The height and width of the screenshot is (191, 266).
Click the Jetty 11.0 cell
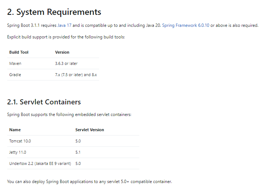tap(18, 152)
